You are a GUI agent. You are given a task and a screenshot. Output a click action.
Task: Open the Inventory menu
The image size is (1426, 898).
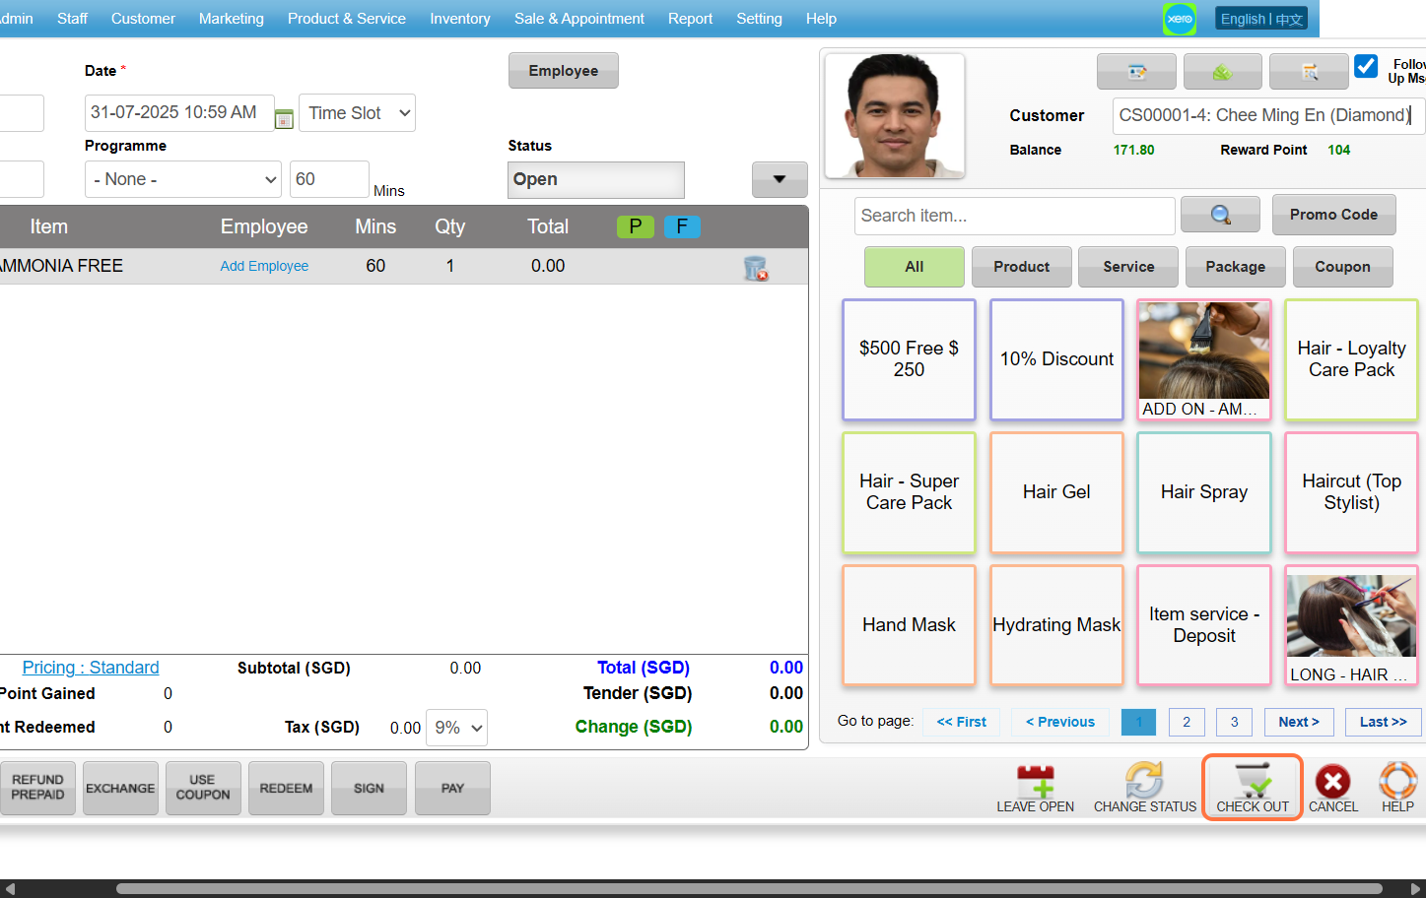click(459, 19)
